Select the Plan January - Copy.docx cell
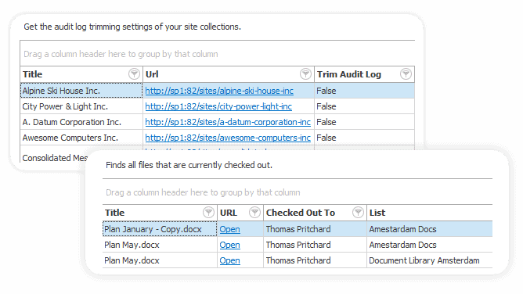Screen dimensions: 523x294 (x=160, y=229)
